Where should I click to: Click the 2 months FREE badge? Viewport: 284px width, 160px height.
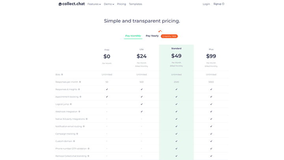pyautogui.click(x=169, y=36)
